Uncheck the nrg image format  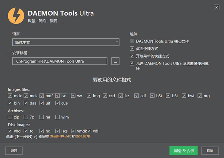point(200,96)
